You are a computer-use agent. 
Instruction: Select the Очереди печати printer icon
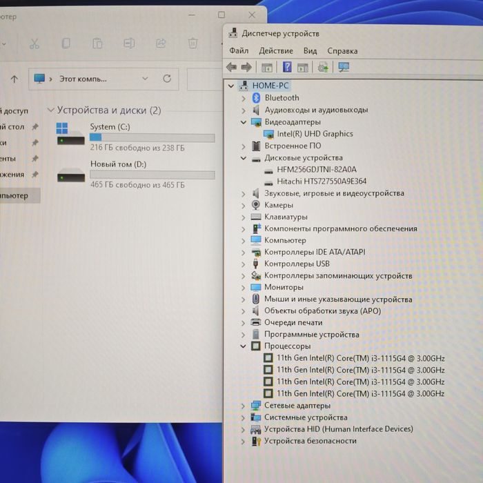[256, 322]
